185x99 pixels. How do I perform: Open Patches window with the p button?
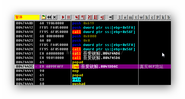(158, 17)
